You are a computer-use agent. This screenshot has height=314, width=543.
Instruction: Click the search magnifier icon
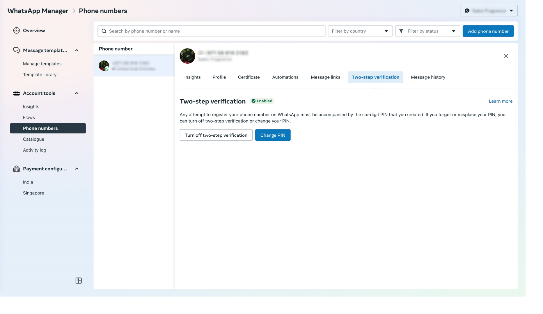point(104,31)
